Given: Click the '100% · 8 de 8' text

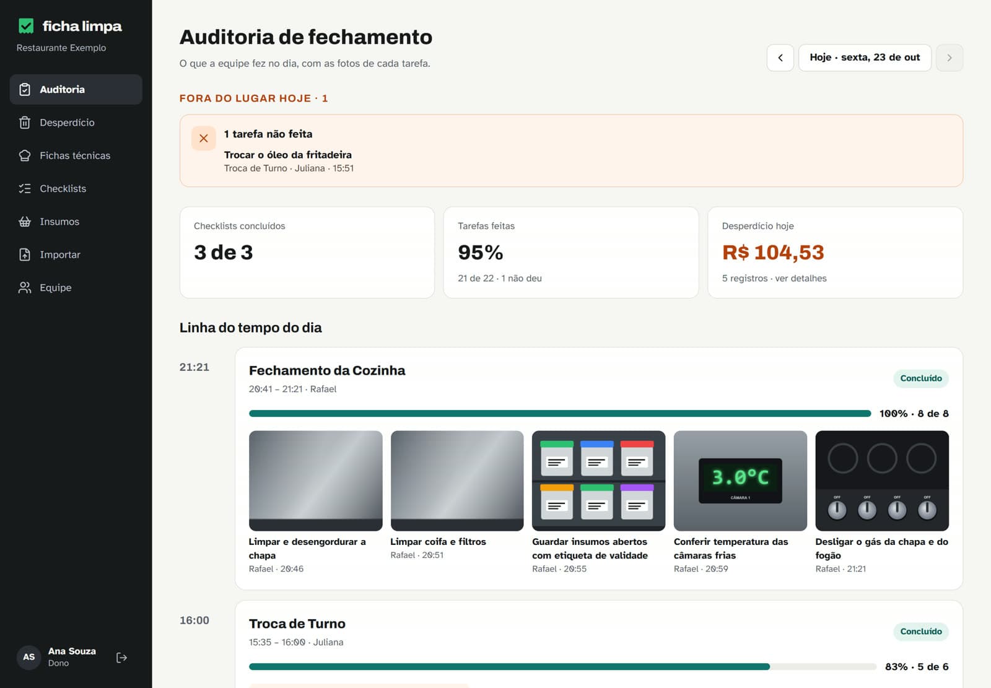Looking at the screenshot, I should pyautogui.click(x=914, y=414).
